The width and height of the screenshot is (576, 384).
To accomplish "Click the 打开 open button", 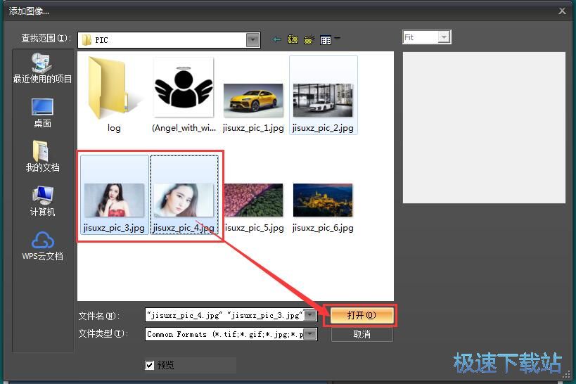I will 361,315.
